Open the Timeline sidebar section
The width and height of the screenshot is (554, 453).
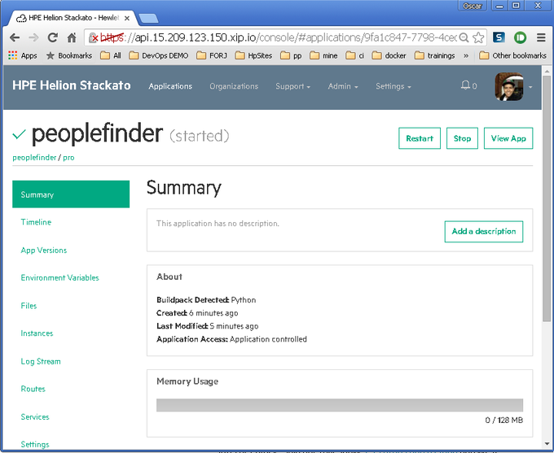click(x=36, y=222)
